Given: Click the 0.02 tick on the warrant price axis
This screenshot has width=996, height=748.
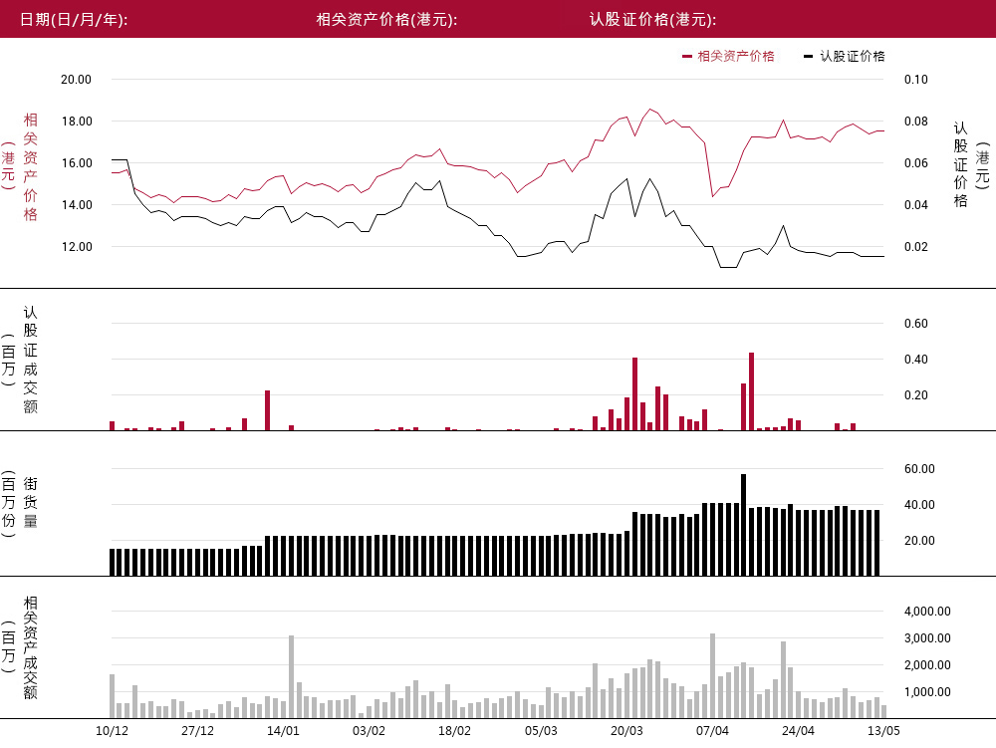Looking at the screenshot, I should pyautogui.click(x=916, y=247).
